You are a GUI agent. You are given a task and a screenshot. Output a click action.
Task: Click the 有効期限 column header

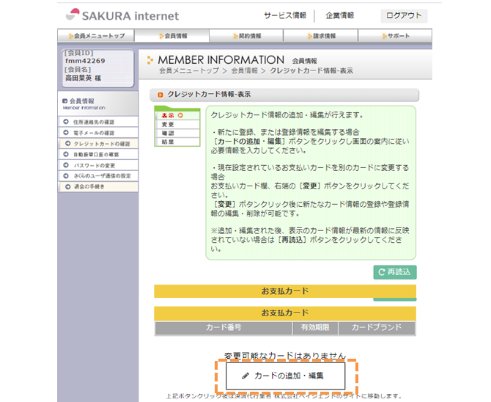(x=315, y=328)
